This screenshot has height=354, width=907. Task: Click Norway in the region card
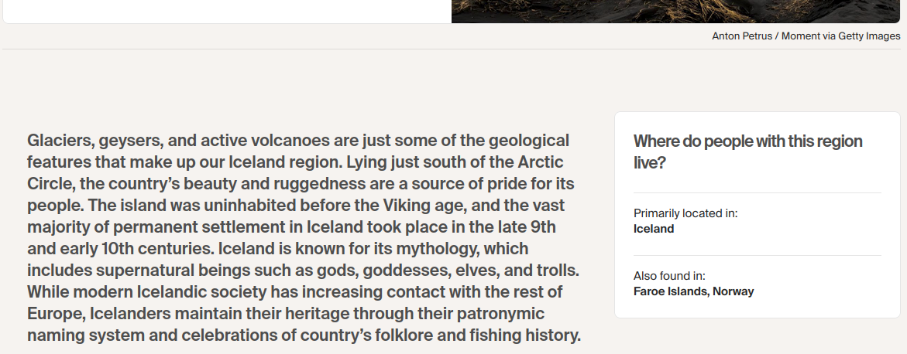[x=734, y=291]
